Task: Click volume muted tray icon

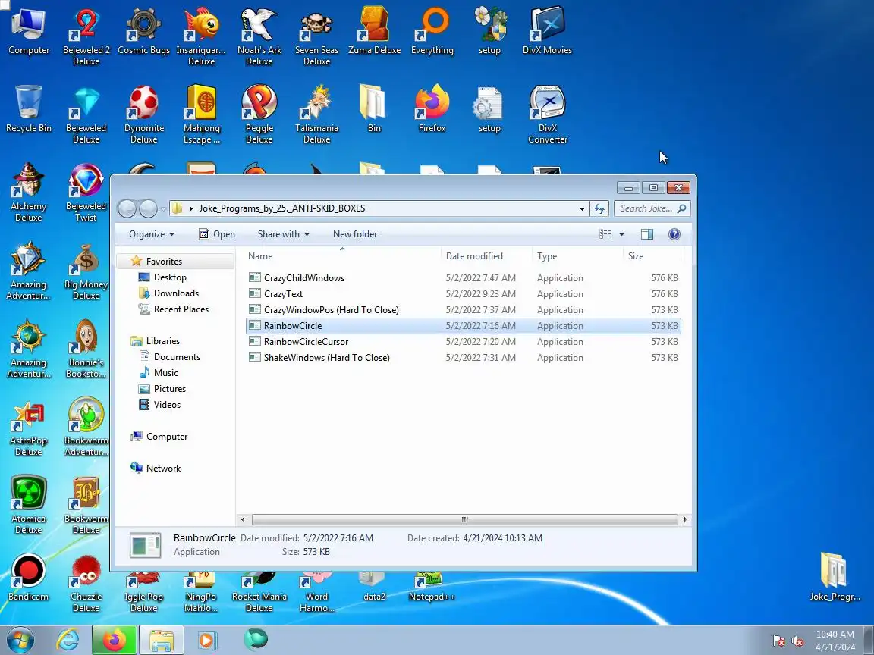Action: coord(797,641)
